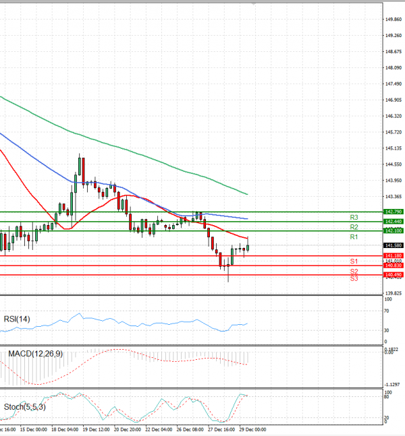Click the 19 Dec 12:00 time label
The width and height of the screenshot is (405, 436).
tap(96, 430)
